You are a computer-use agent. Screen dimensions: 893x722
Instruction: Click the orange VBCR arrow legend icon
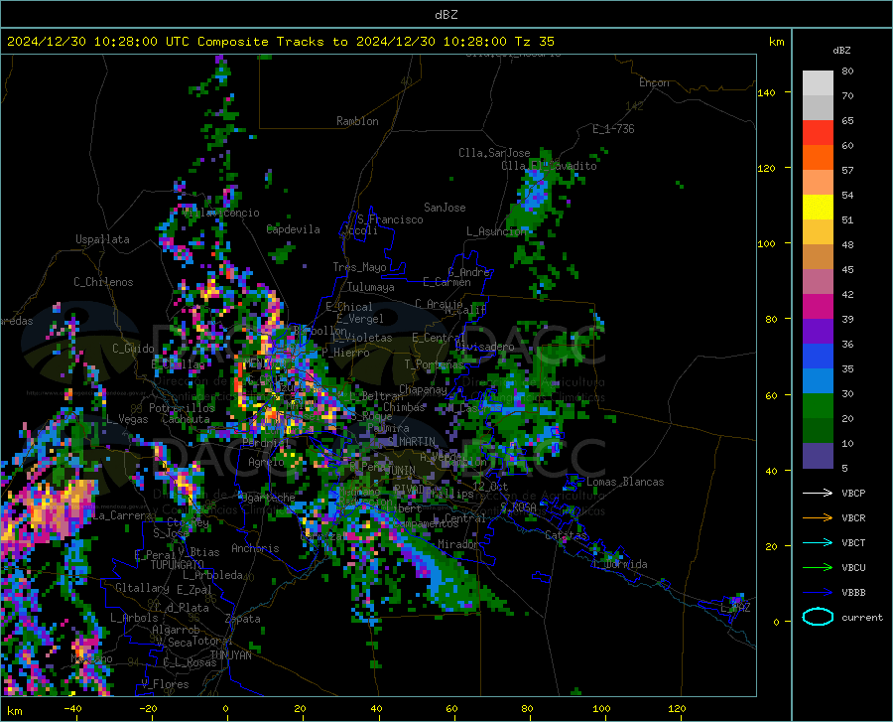tap(818, 518)
